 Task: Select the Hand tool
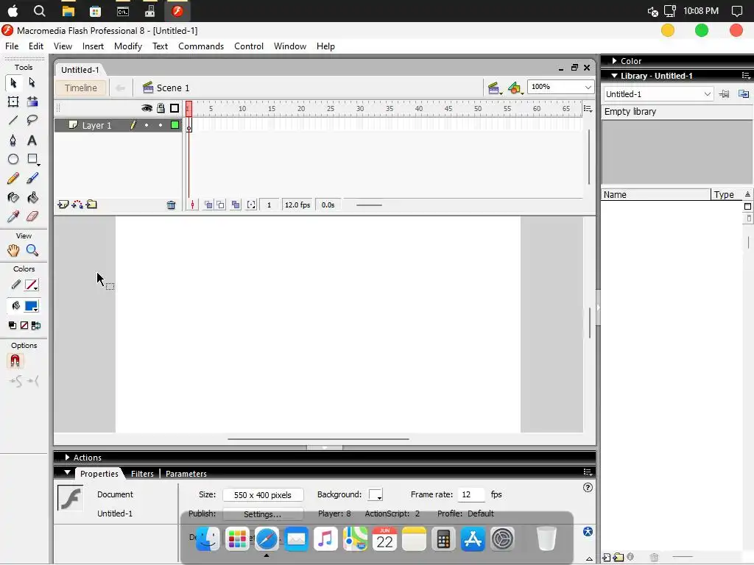pos(13,250)
